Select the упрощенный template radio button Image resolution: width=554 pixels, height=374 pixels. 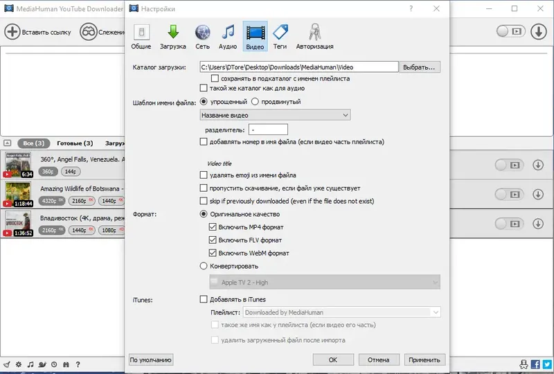coord(204,101)
